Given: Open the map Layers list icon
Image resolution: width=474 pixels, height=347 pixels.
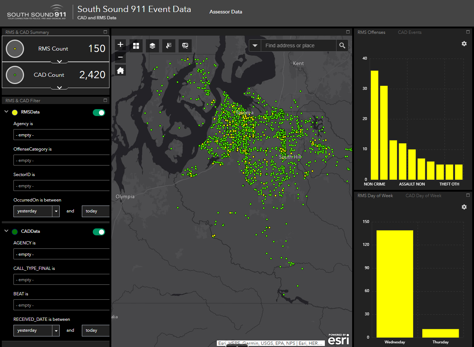Looking at the screenshot, I should [x=152, y=46].
